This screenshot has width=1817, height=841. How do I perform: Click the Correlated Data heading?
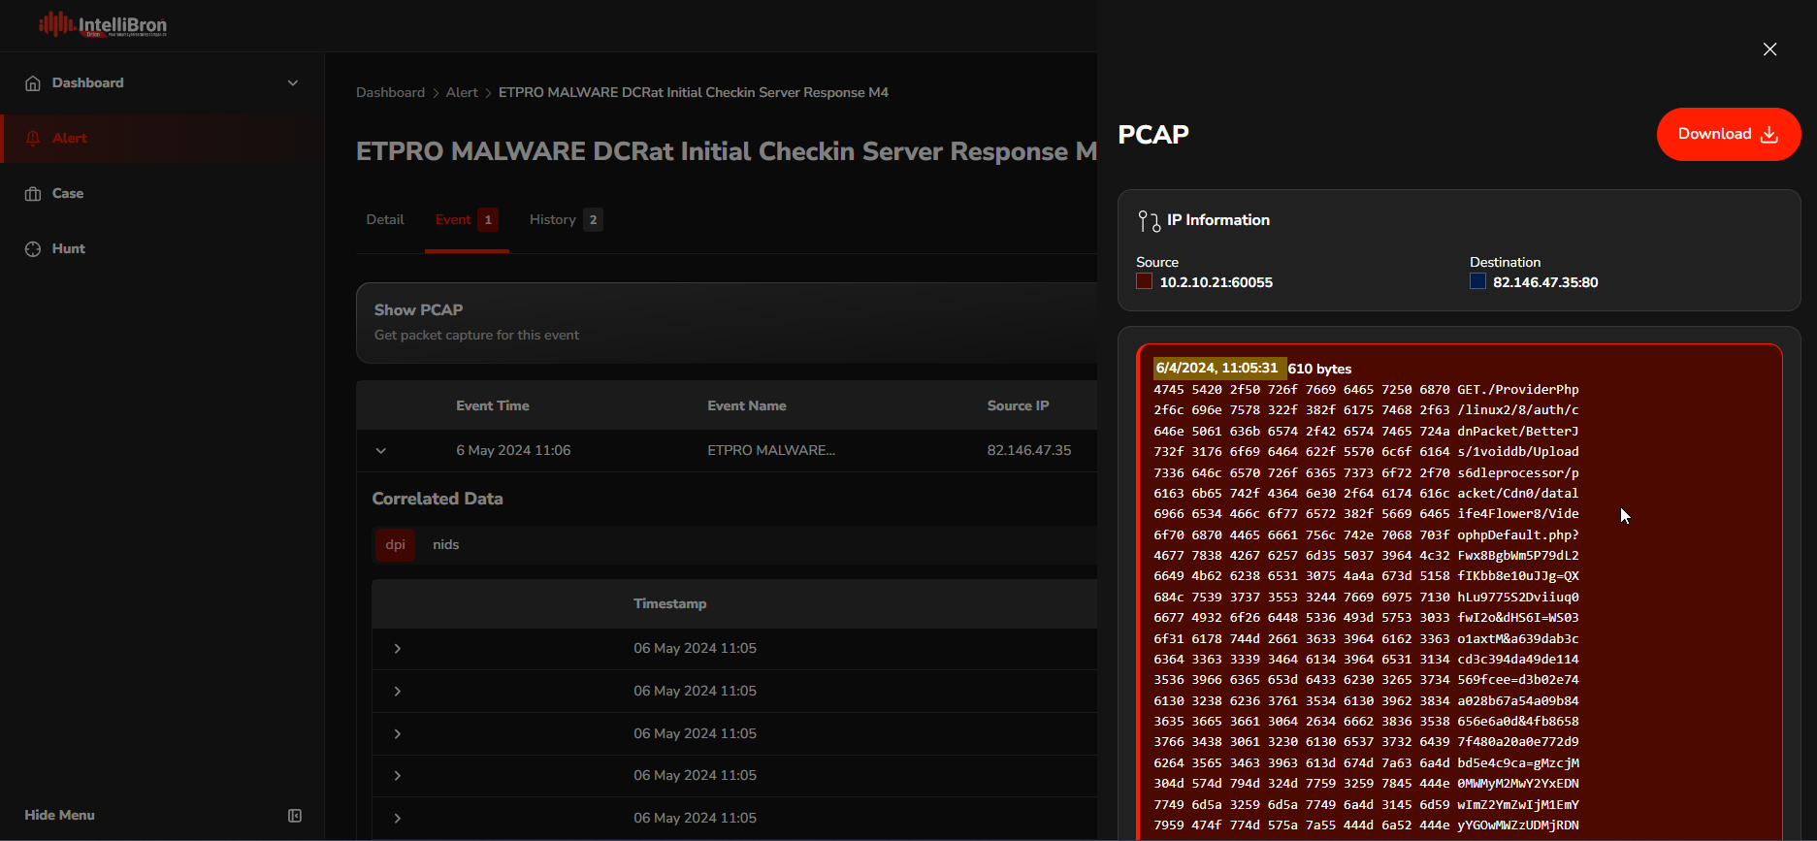coord(438,500)
